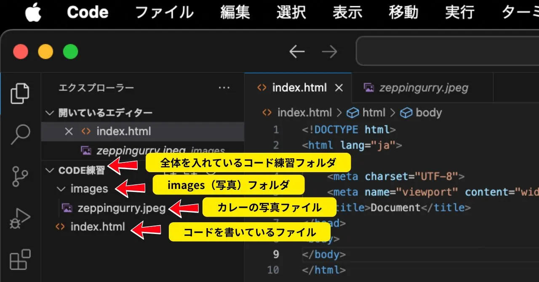Select zeppingurry.jpeg in the images folder
Viewport: 539px width, 282px height.
[x=121, y=208]
